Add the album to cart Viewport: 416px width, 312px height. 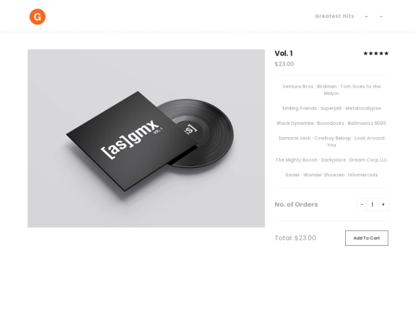point(367,238)
